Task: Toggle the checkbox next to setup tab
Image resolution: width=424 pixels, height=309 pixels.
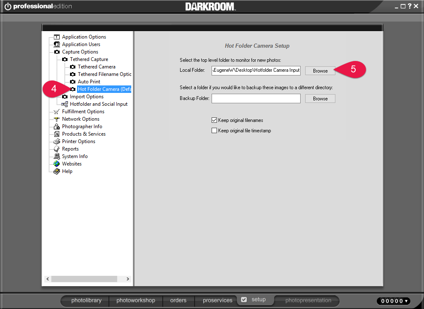Action: pos(244,299)
